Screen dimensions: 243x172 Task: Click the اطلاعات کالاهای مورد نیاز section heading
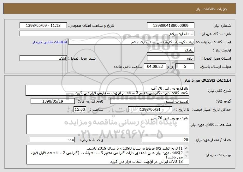point(208,80)
